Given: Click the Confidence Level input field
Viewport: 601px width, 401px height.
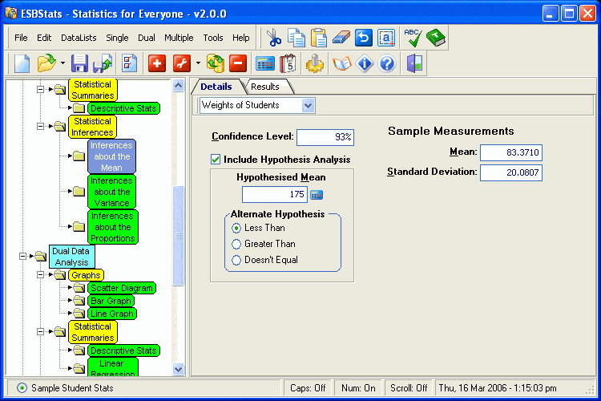Looking at the screenshot, I should click(325, 137).
